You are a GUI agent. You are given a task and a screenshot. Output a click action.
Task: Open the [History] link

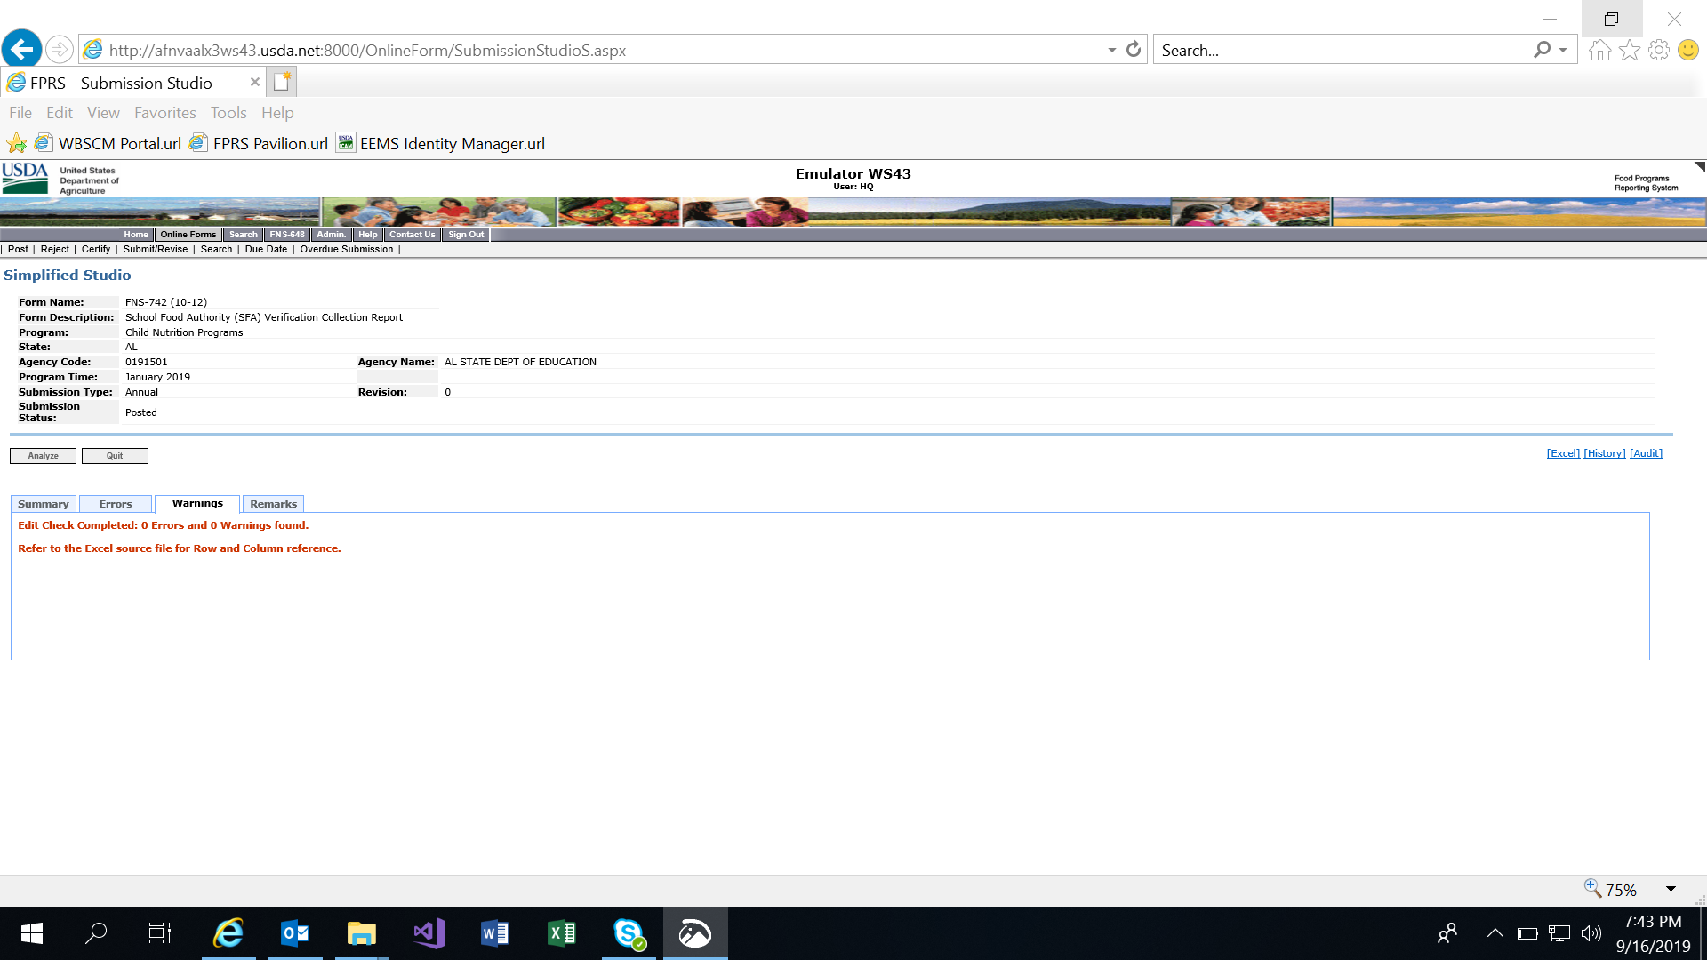1604,453
